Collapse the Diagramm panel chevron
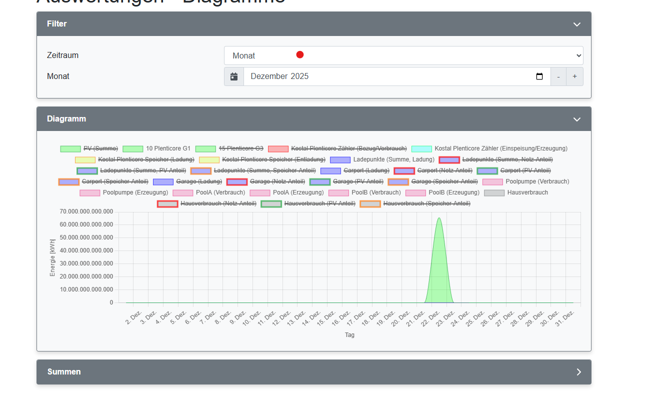This screenshot has width=647, height=406. point(576,119)
